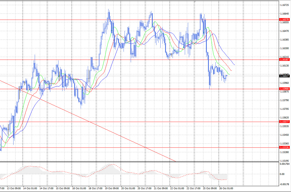Click the red 1.15326 level price label
The height and width of the screenshot is (192, 291).
click(x=284, y=147)
